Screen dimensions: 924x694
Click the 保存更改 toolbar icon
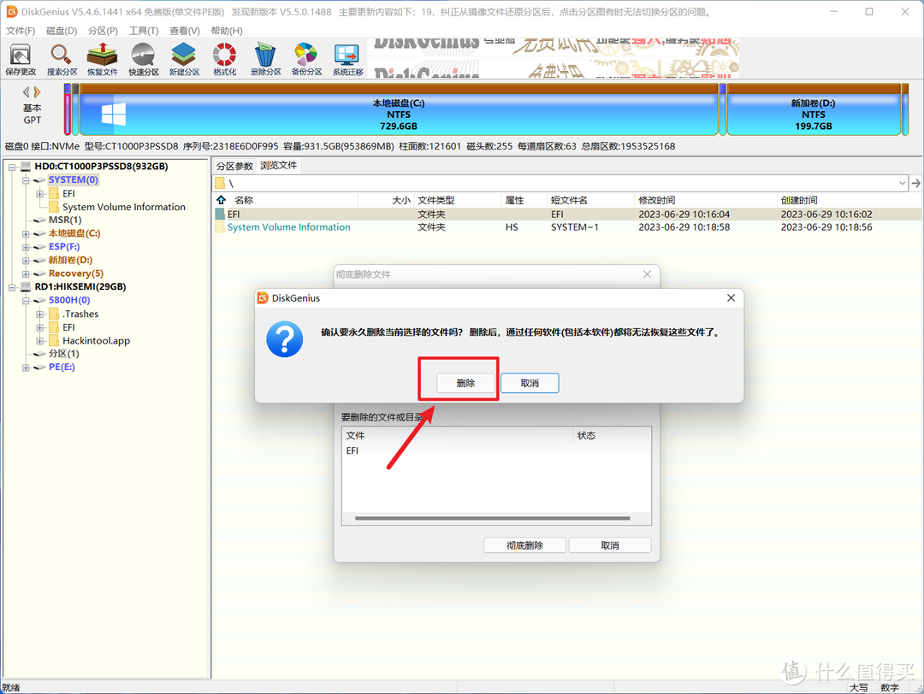coord(21,60)
